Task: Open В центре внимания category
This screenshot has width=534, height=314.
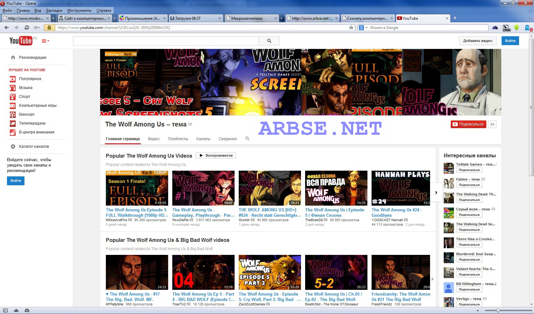Action: pyautogui.click(x=37, y=132)
